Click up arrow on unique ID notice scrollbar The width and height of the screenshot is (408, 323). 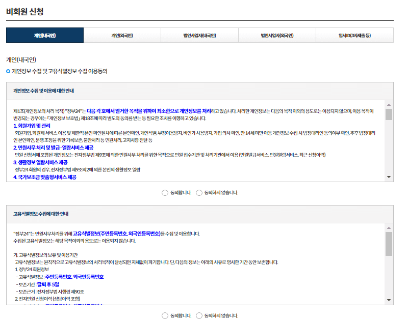389,228
